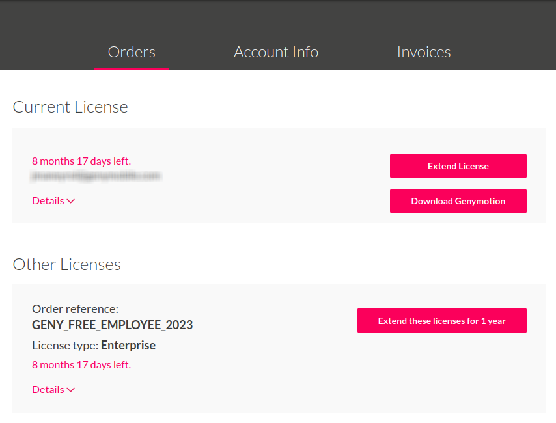Extend these licenses for 1 year
This screenshot has width=556, height=423.
coord(441,320)
